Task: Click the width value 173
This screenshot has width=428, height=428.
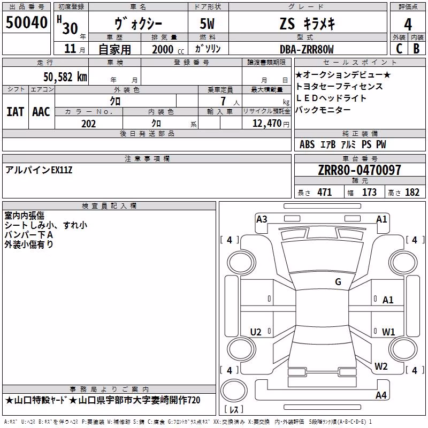Action: coord(369,192)
